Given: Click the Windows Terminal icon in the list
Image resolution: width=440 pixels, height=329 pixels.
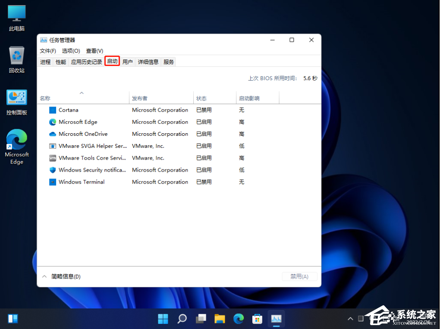Looking at the screenshot, I should (x=52, y=182).
